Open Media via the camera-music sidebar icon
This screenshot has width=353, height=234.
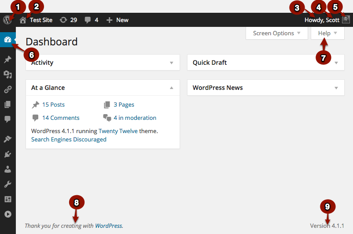[7, 74]
